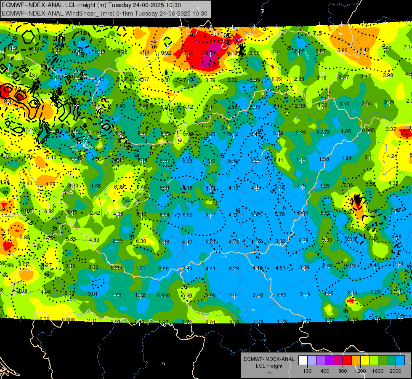
Task: Click the wind shear value 6.24
Action: pos(351,266)
